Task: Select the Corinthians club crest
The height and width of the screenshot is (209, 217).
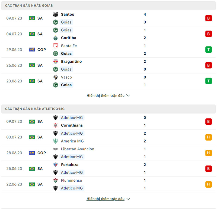Action: [56, 125]
